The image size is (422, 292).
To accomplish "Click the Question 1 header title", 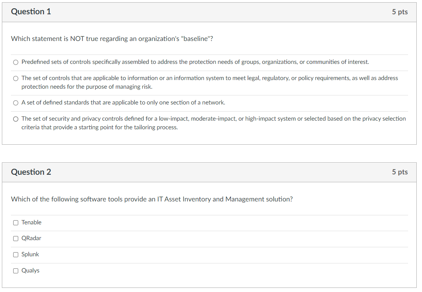I will coord(31,12).
